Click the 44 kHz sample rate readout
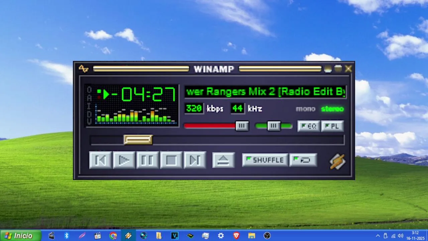The image size is (428, 241). 237,108
